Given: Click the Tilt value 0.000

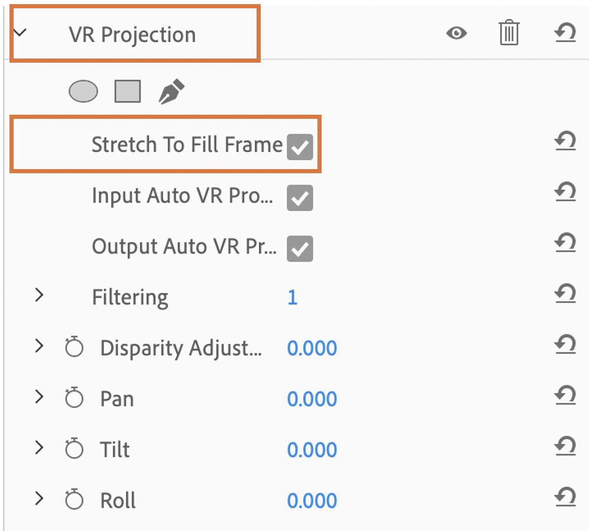Looking at the screenshot, I should [312, 450].
